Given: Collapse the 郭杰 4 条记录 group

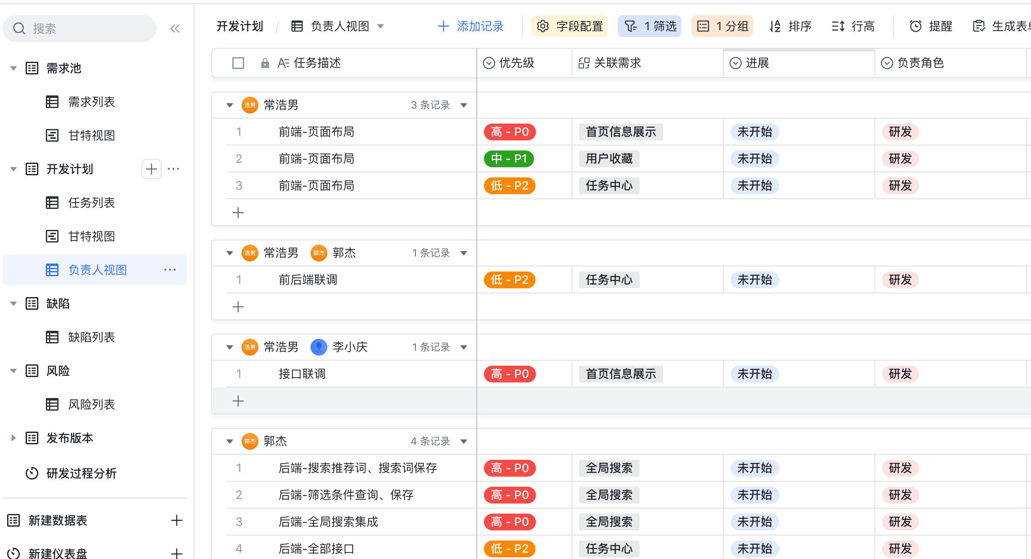Looking at the screenshot, I should 230,441.
